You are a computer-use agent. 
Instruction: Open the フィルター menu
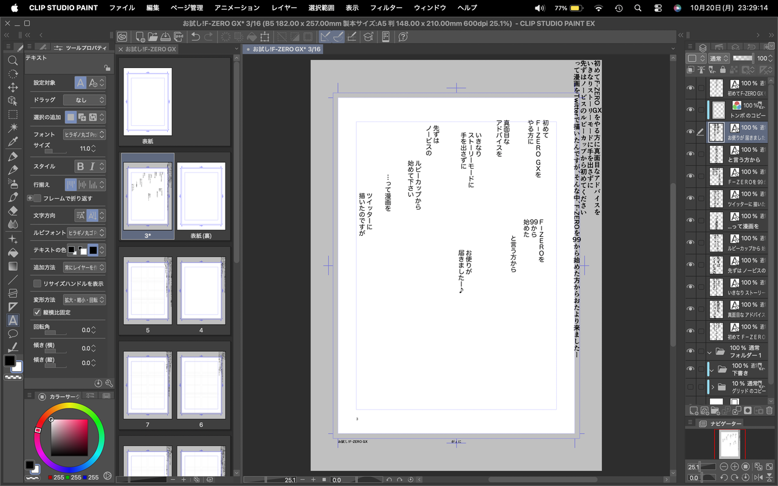click(387, 8)
